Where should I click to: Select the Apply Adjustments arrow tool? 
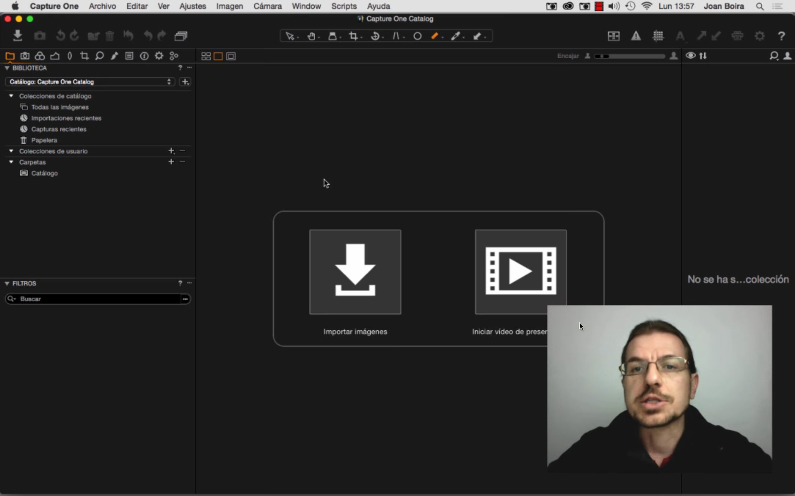(x=477, y=36)
